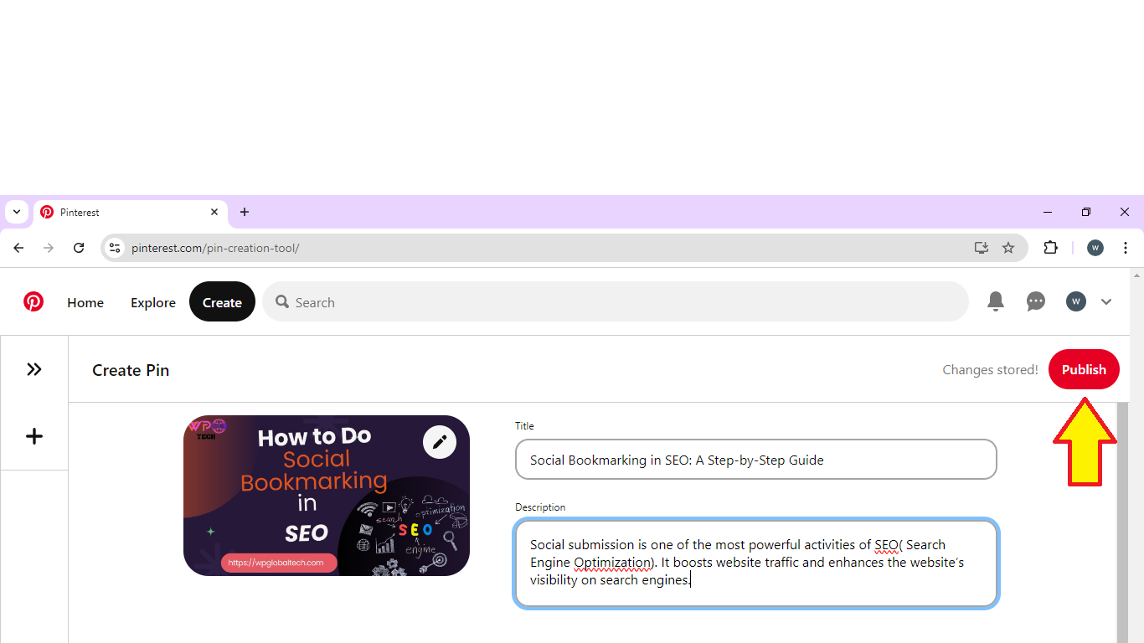The width and height of the screenshot is (1144, 643).
Task: Click the browser forward arrow
Action: point(49,248)
